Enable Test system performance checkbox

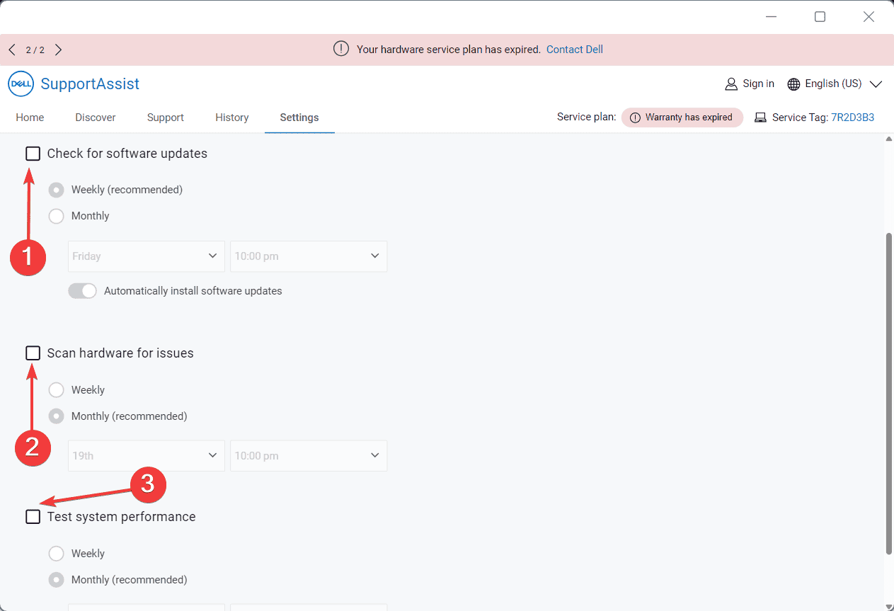point(33,517)
